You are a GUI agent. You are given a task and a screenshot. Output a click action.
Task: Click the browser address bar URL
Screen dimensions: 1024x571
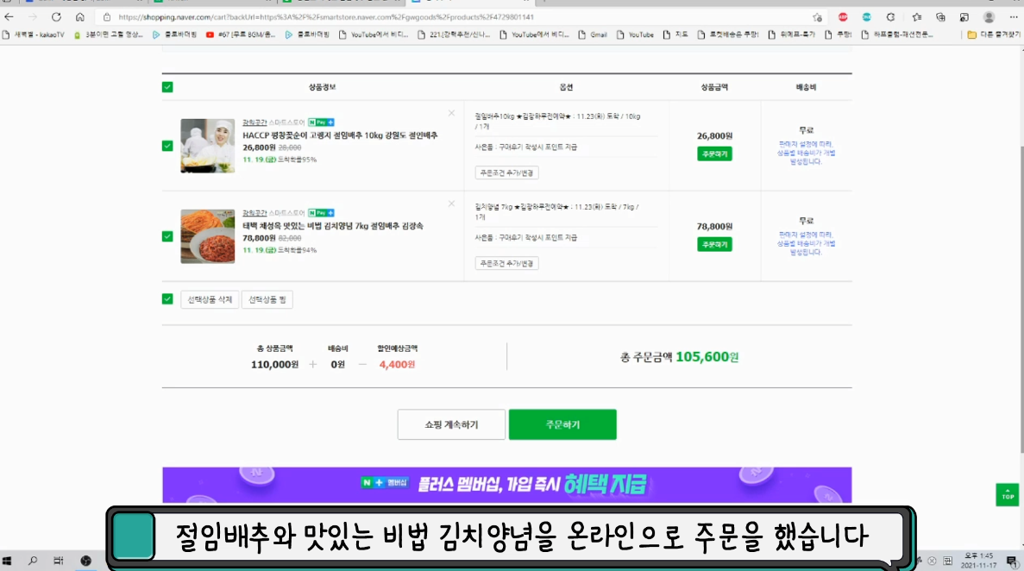pos(326,17)
